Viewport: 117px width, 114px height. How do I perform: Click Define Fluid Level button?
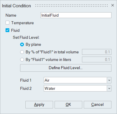pos(66,68)
